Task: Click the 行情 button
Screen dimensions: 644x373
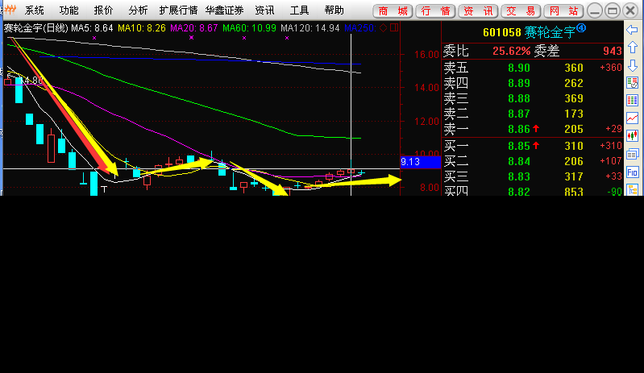Action: tap(436, 11)
